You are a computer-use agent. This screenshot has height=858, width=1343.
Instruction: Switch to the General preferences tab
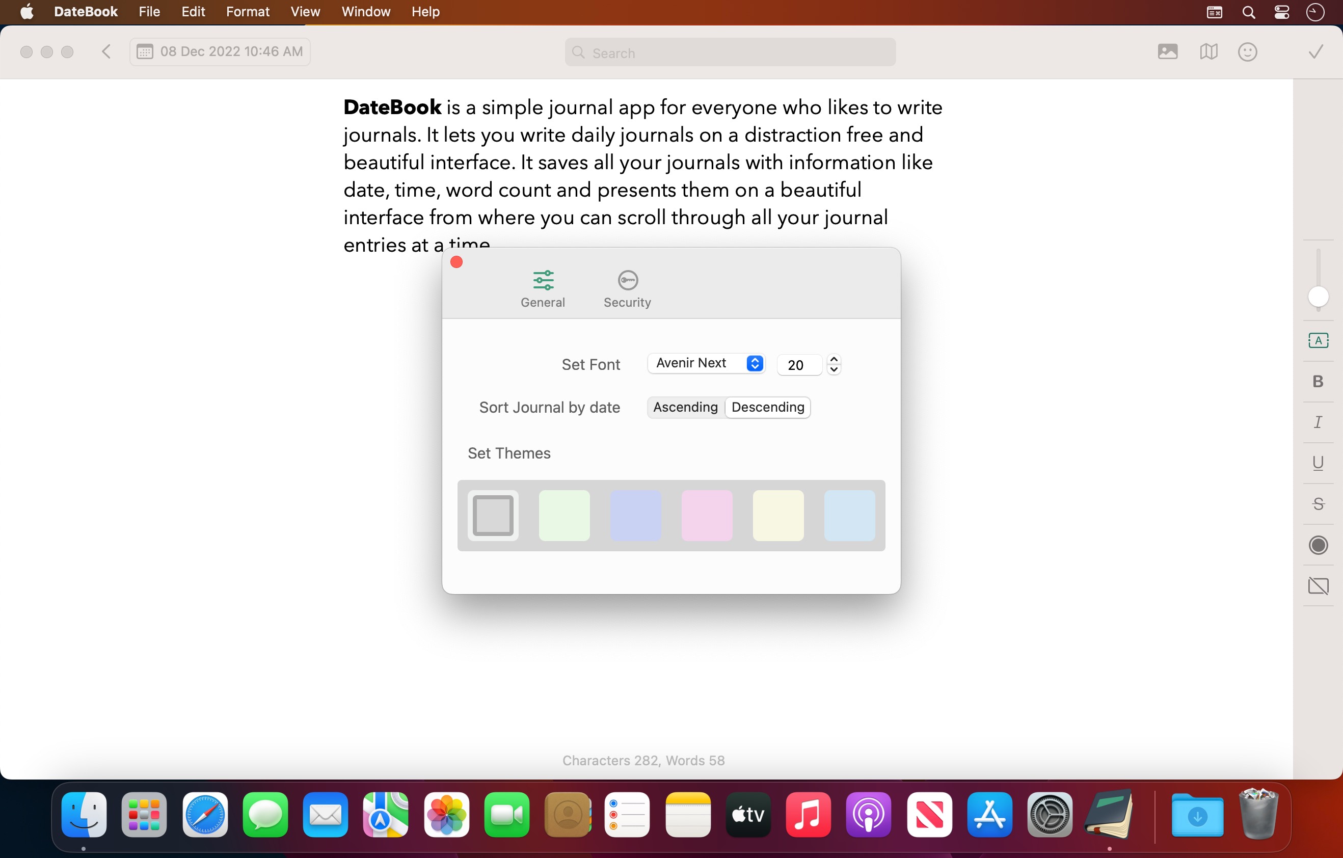(x=543, y=289)
